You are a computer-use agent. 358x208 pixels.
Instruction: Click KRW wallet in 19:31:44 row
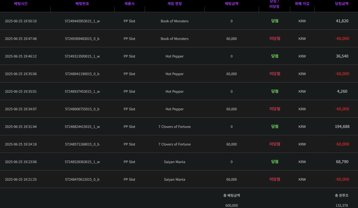click(x=302, y=127)
